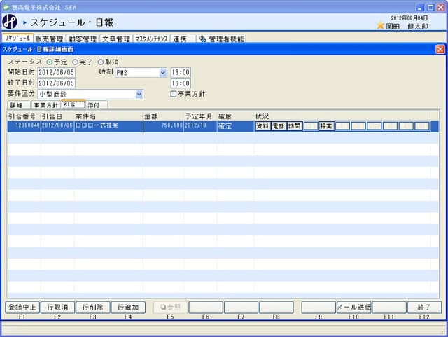Open the 時刻 PM2 dropdown
The height and width of the screenshot is (337, 448).
[163, 73]
